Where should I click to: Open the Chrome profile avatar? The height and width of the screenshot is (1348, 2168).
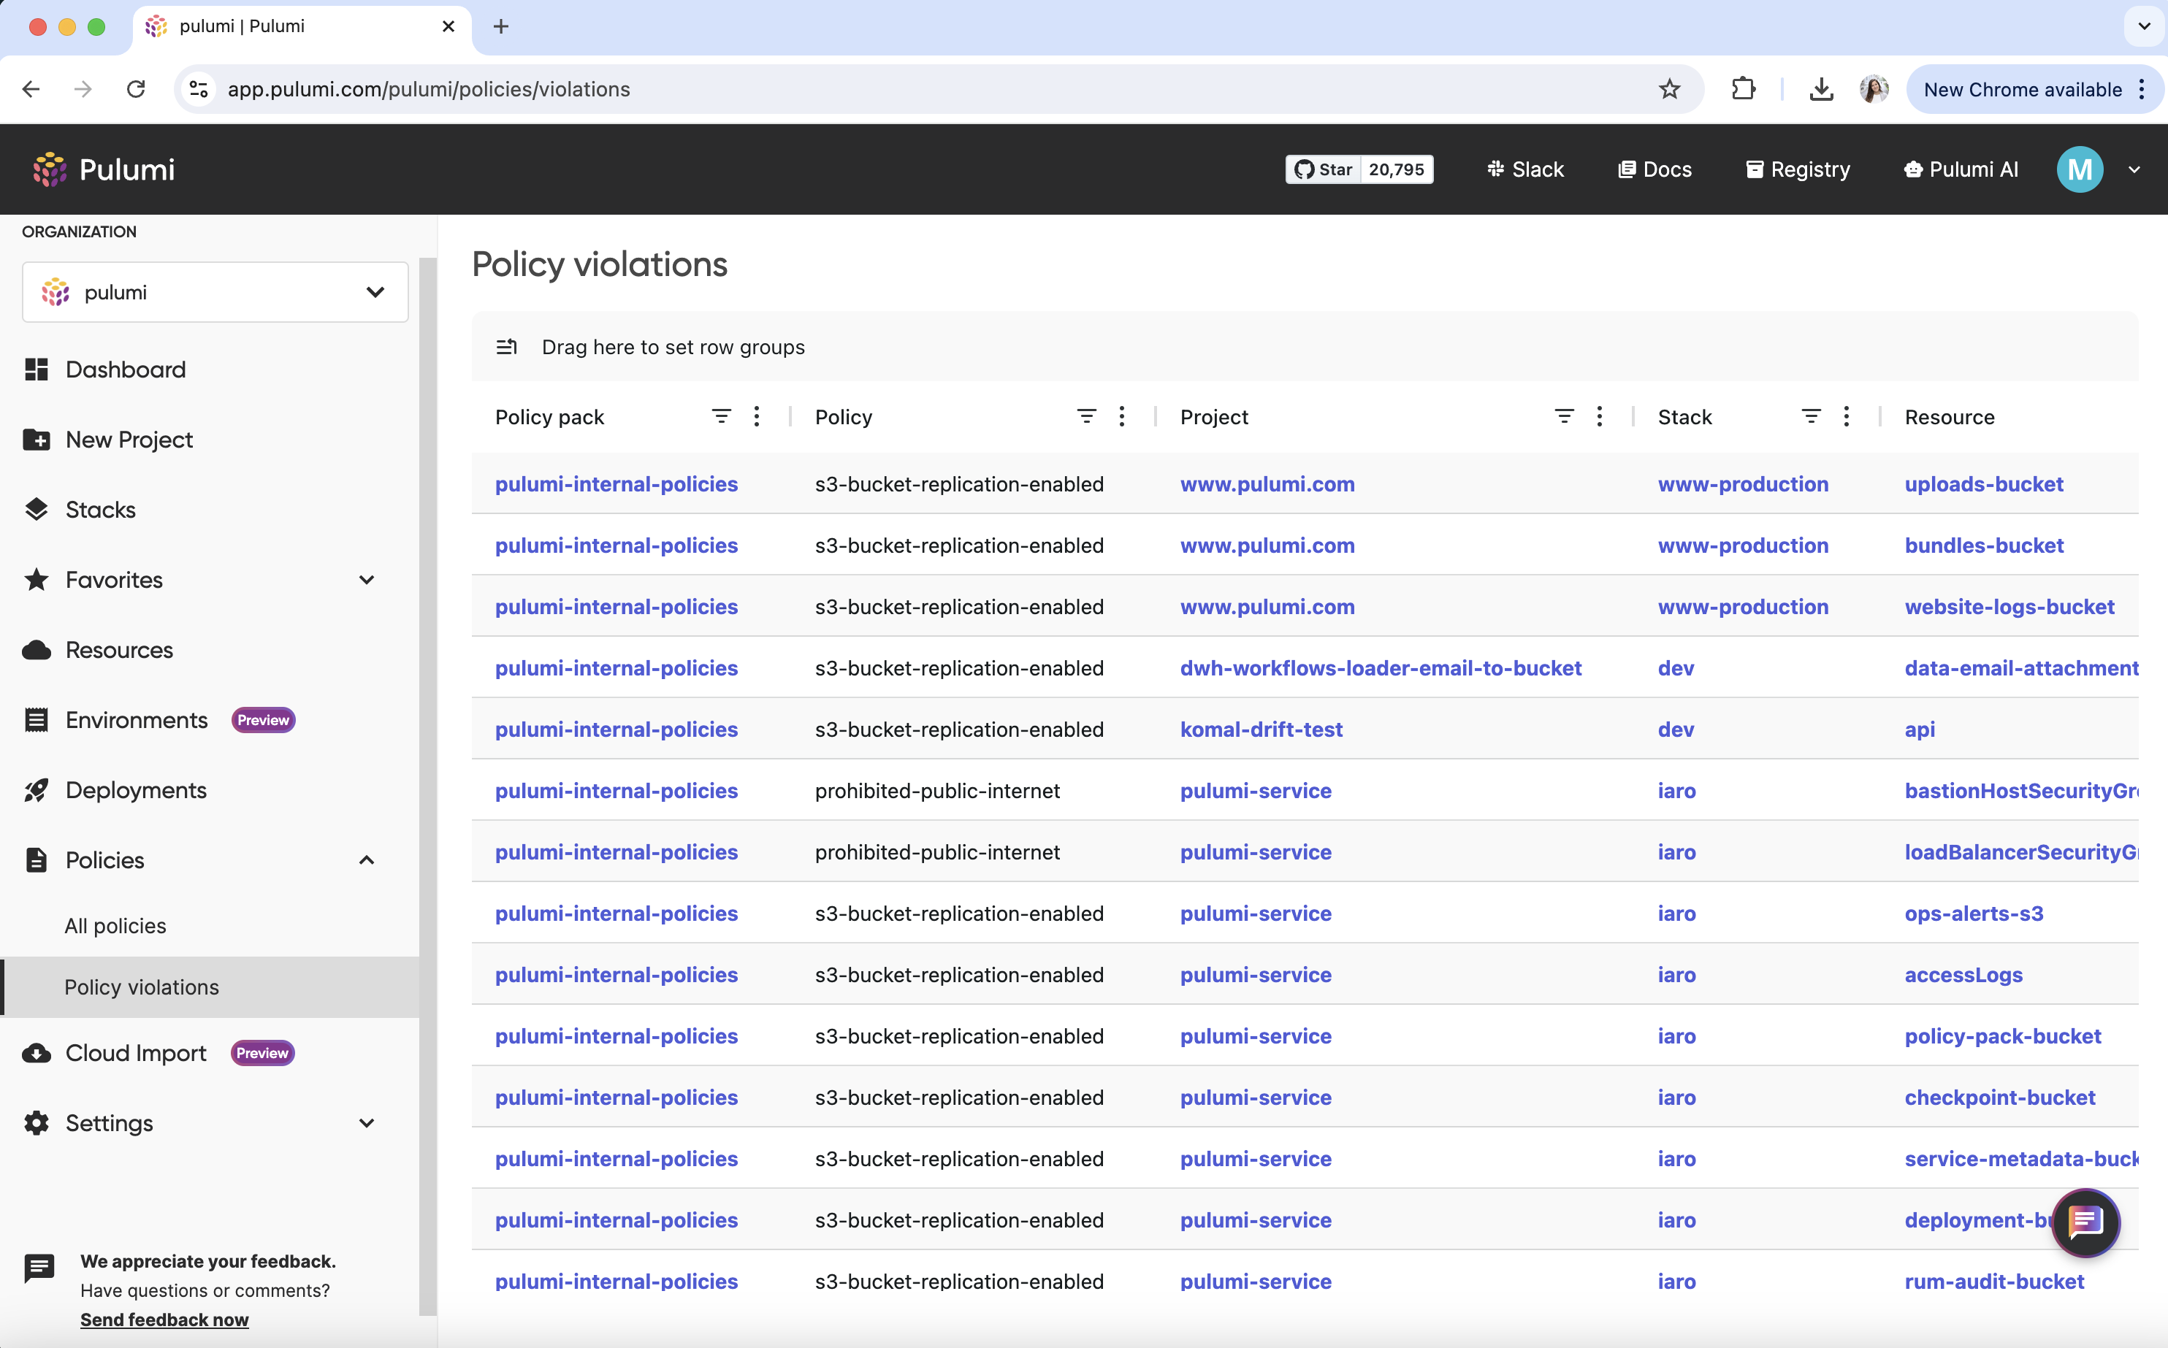(x=1874, y=89)
